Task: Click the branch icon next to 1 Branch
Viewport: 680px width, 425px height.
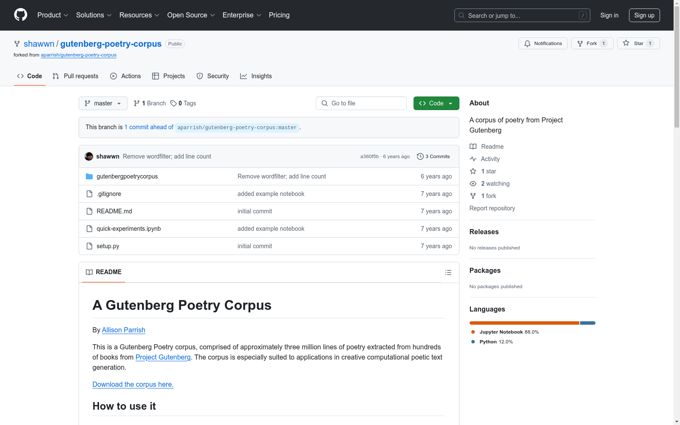Action: tap(137, 103)
